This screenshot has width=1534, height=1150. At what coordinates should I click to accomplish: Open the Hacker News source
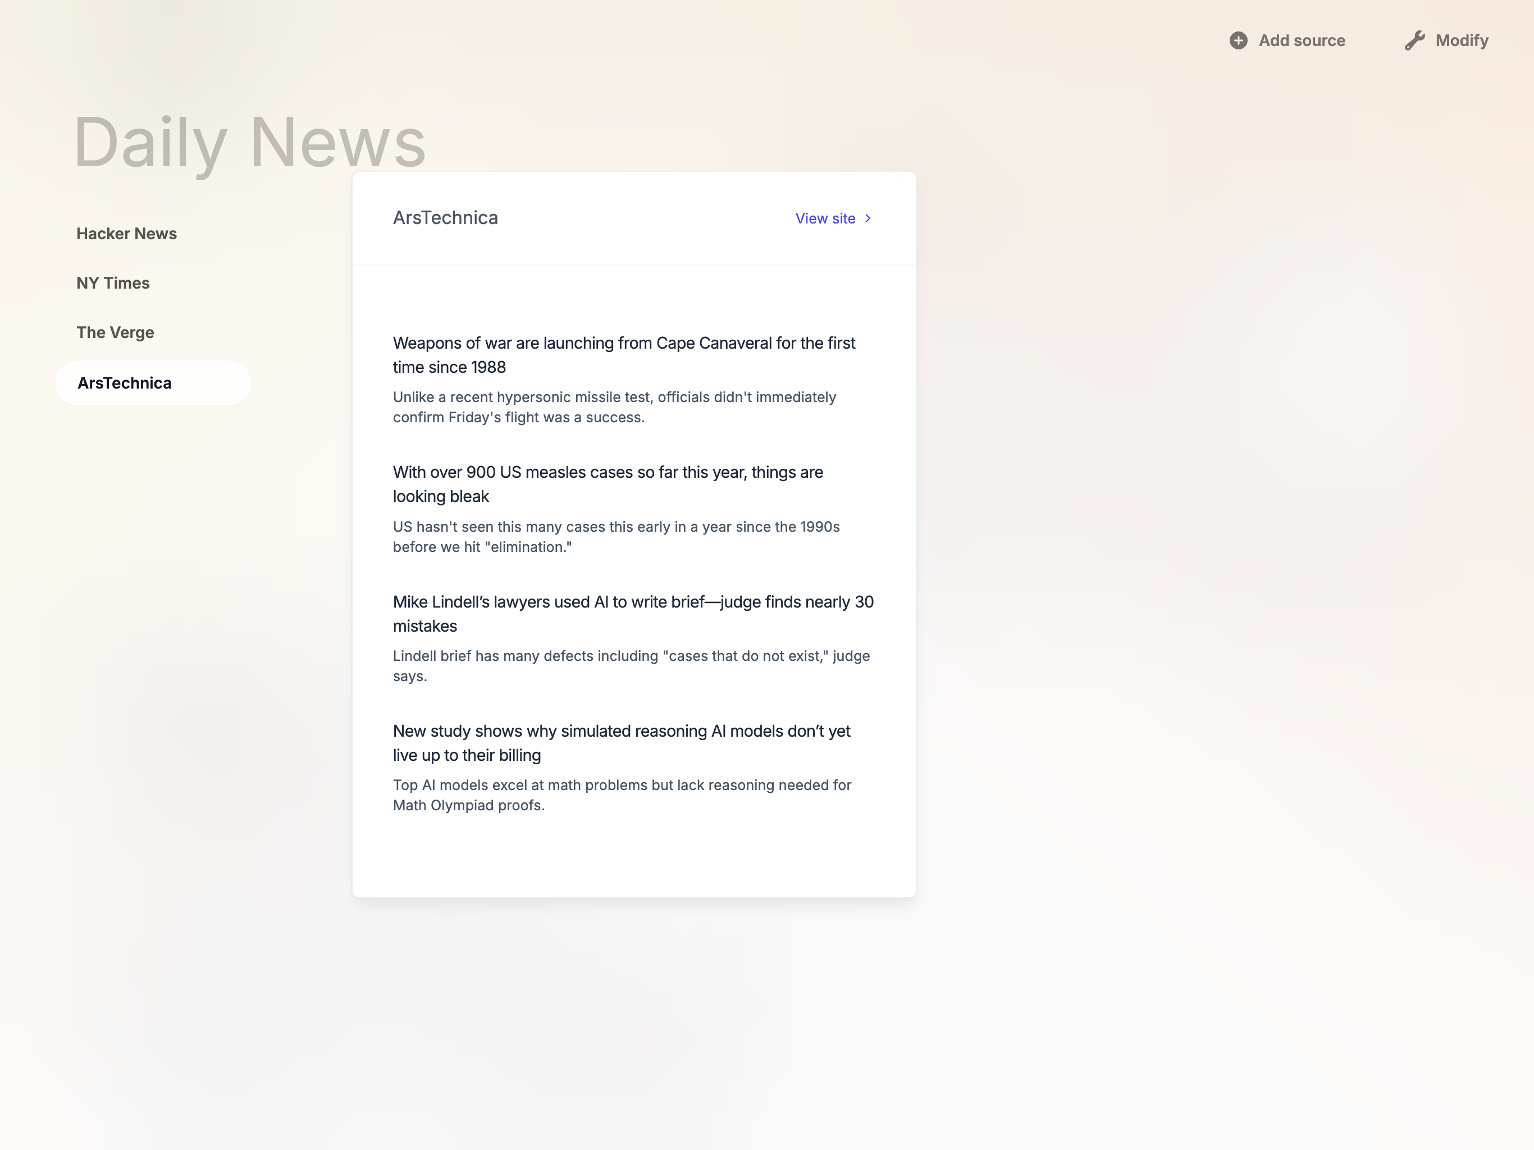coord(126,234)
